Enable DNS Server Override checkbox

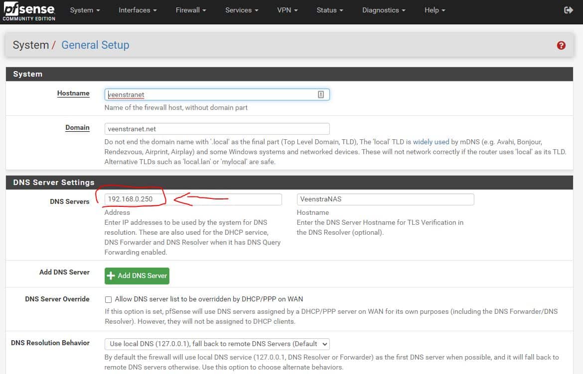click(x=108, y=299)
